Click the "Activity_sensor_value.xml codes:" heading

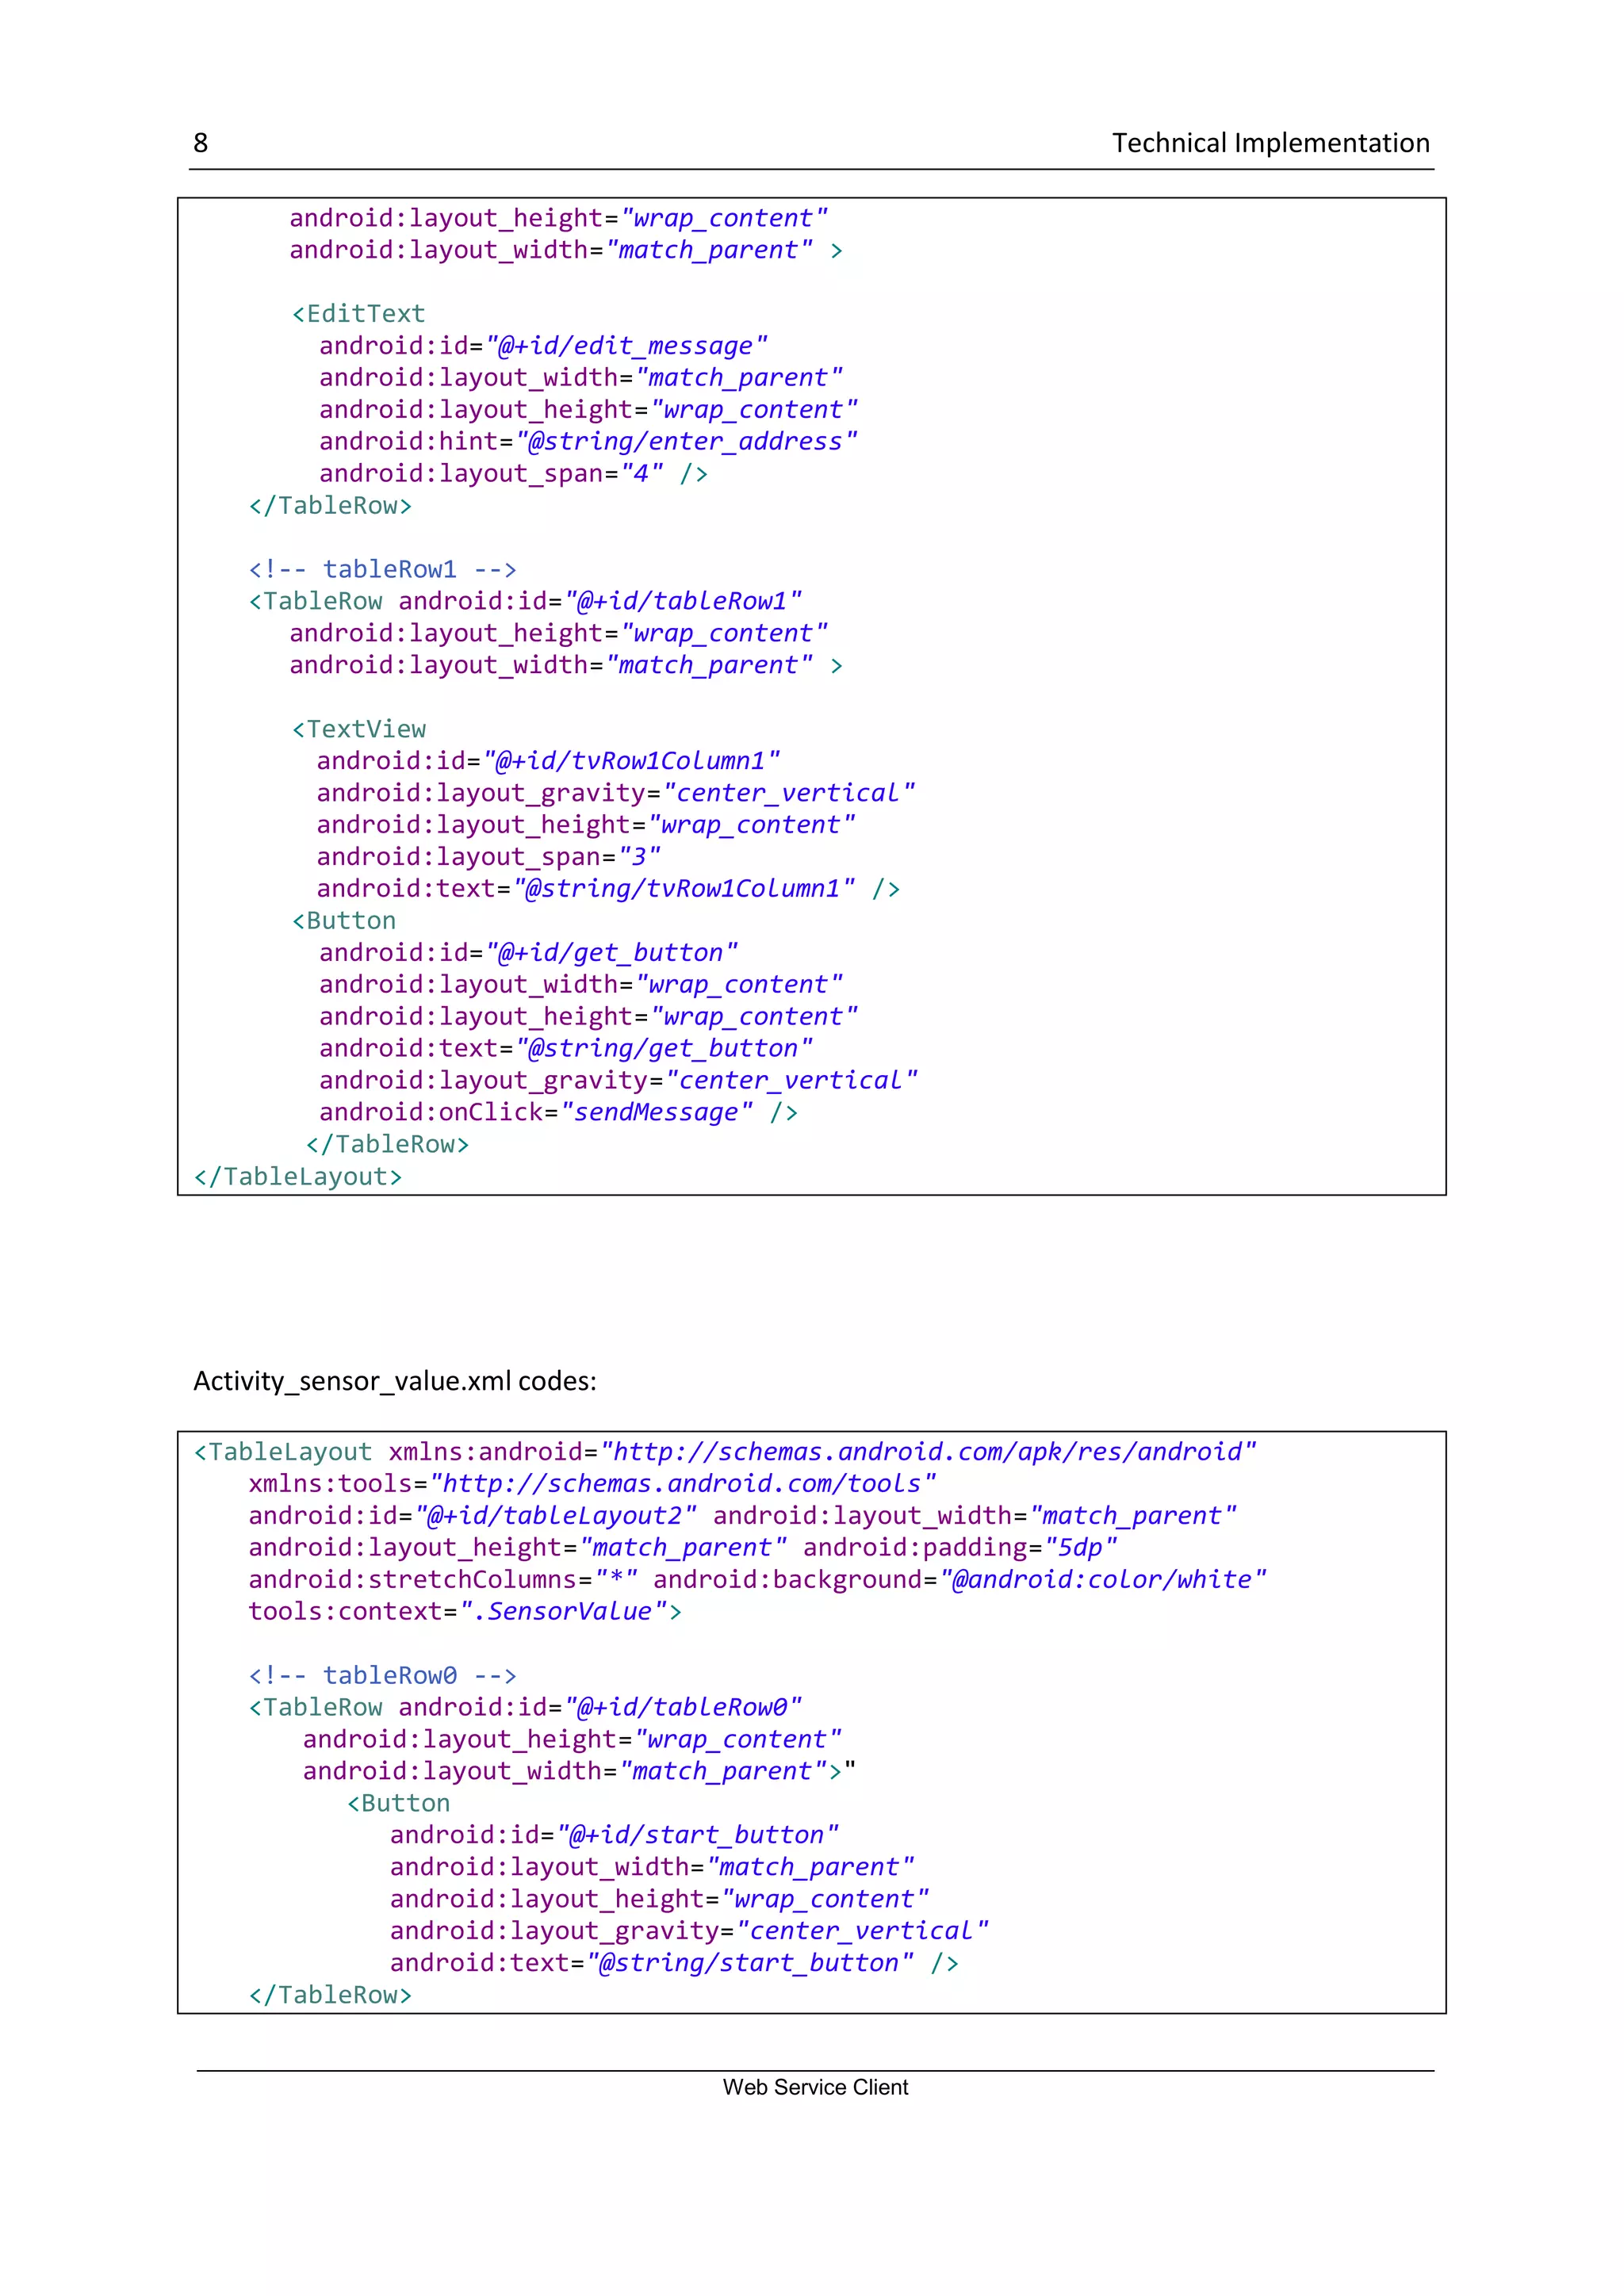pos(395,1381)
